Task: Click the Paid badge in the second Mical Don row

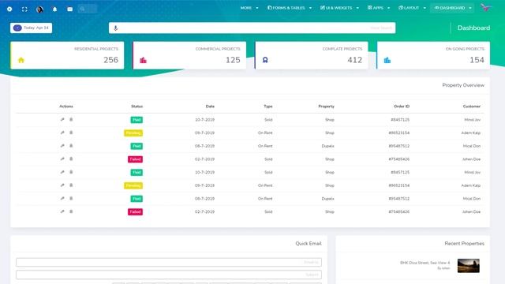Action: [x=137, y=199]
